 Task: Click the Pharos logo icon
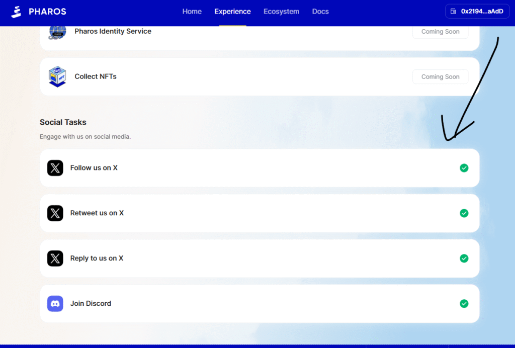click(16, 12)
